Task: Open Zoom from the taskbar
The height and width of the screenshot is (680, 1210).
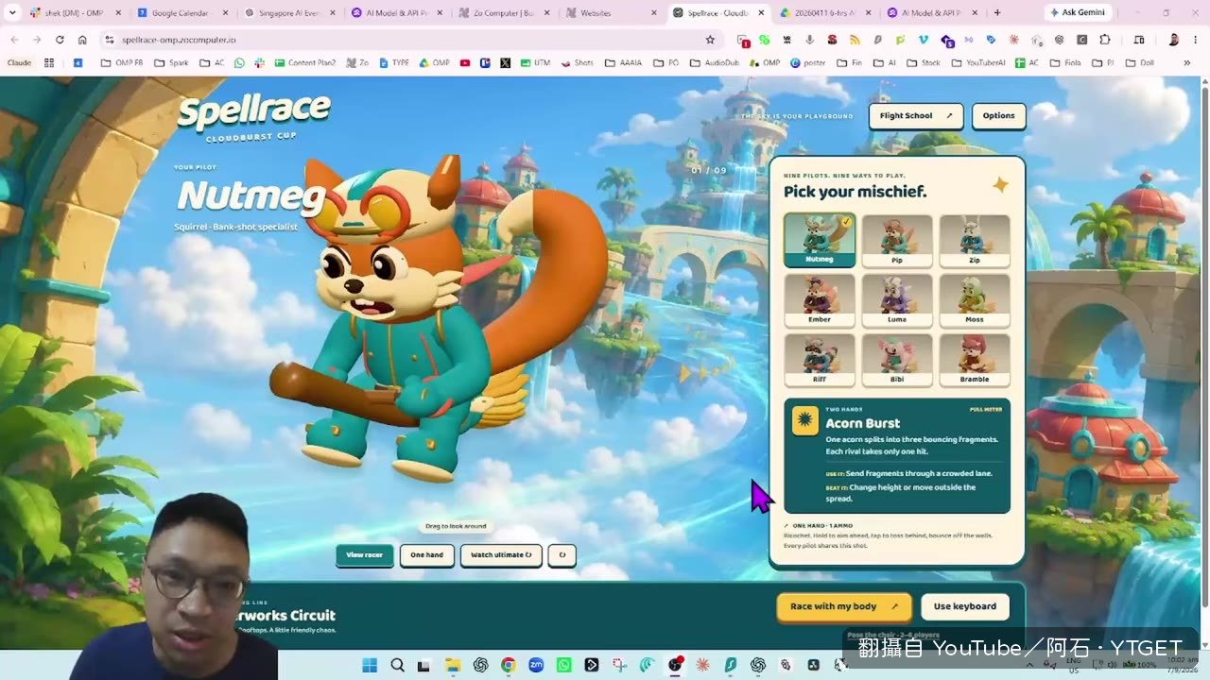Action: tap(536, 665)
